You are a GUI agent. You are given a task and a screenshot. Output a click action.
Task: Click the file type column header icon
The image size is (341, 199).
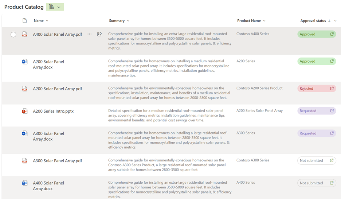[x=24, y=21]
